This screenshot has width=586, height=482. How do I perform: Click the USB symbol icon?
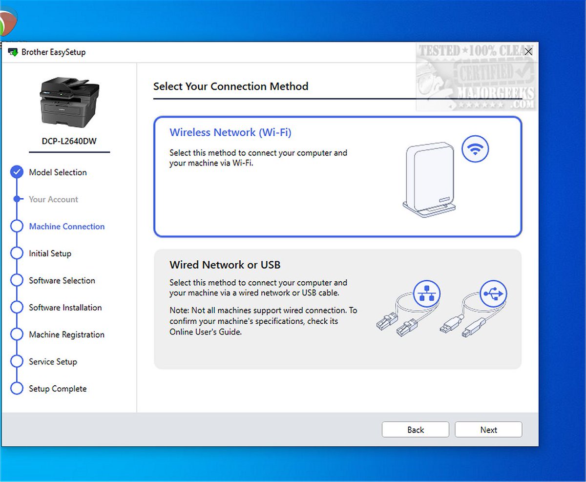pyautogui.click(x=494, y=294)
